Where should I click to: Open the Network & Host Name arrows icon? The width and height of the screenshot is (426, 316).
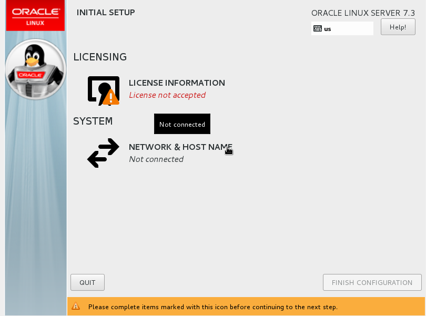103,153
